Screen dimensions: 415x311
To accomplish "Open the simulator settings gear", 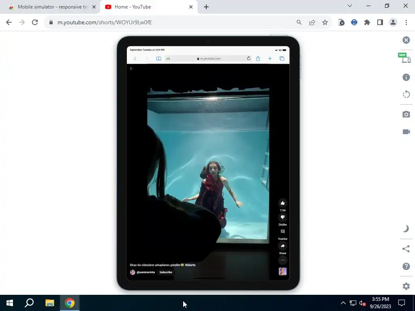I will (406, 286).
